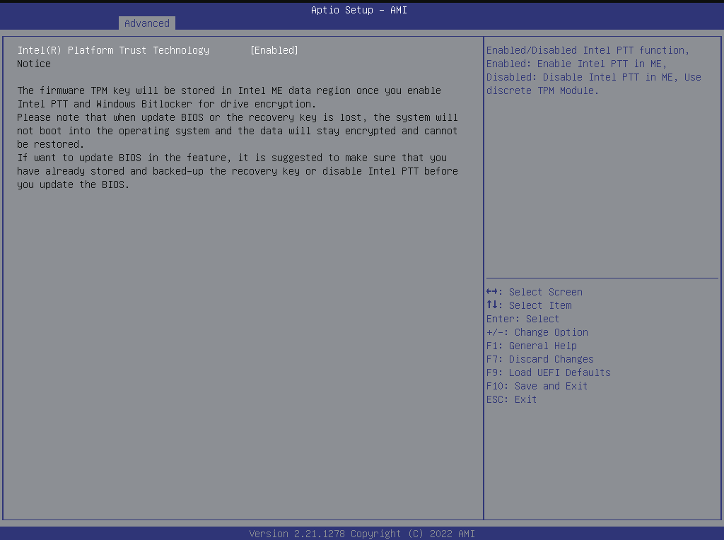The width and height of the screenshot is (724, 540).
Task: Click ESC: Exit in the key legend
Action: point(511,399)
